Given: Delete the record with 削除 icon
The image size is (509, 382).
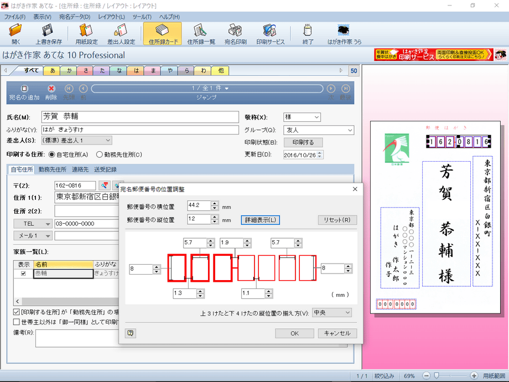Looking at the screenshot, I should pyautogui.click(x=51, y=92).
